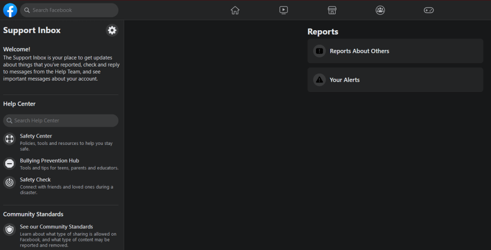This screenshot has width=491, height=250.
Task: Open Reports About Others
Action: click(x=395, y=51)
